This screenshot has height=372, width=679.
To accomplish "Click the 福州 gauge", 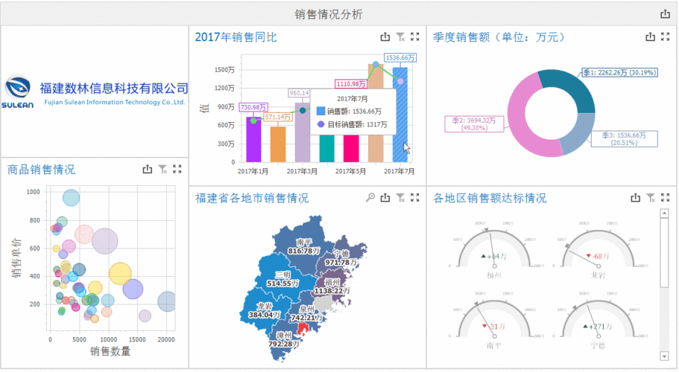I will tap(494, 251).
